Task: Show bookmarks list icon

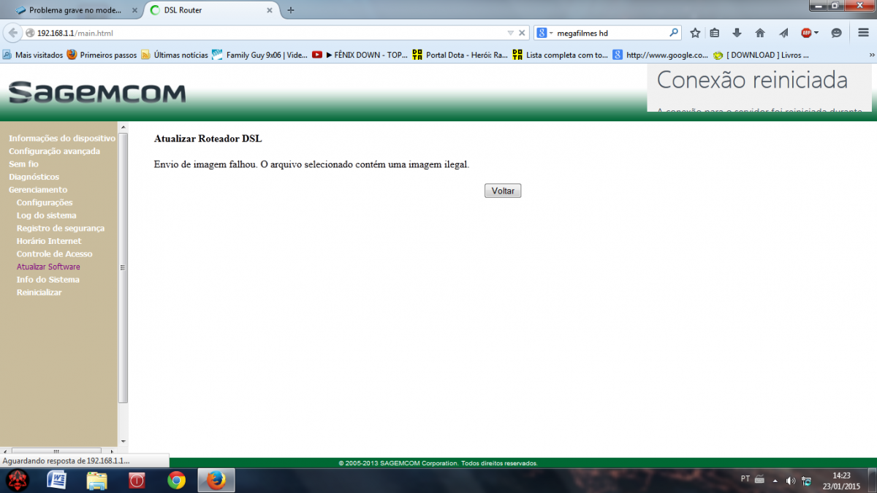Action: [715, 33]
